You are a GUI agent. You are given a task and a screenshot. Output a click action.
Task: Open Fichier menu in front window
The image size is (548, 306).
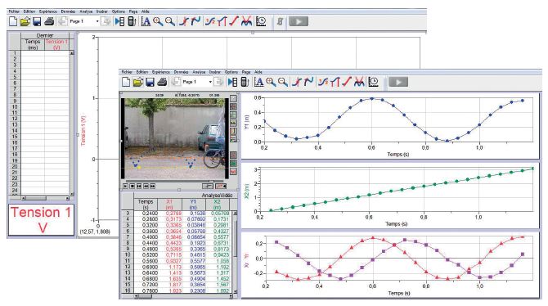(x=127, y=72)
